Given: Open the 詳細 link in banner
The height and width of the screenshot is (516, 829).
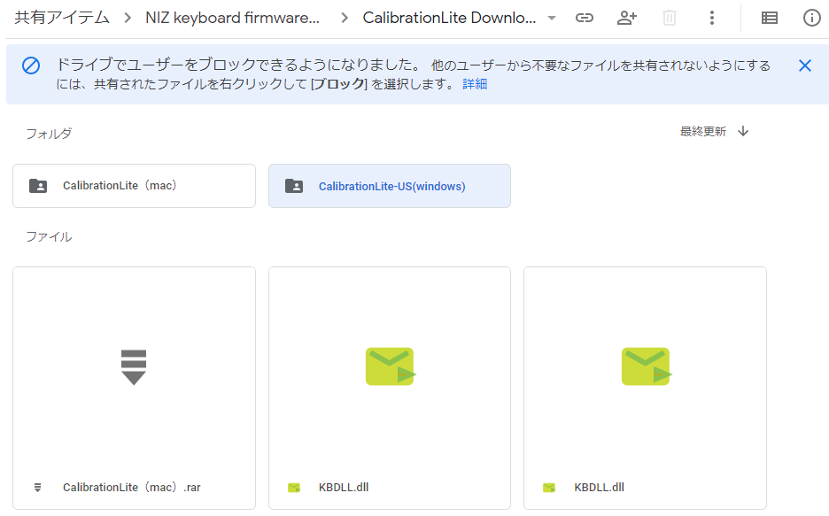Looking at the screenshot, I should [x=475, y=84].
